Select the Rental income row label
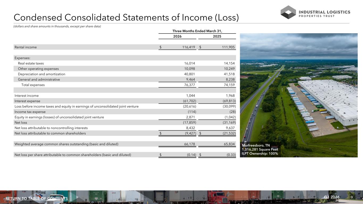Viewport: 363px width, 204px height. [26, 47]
